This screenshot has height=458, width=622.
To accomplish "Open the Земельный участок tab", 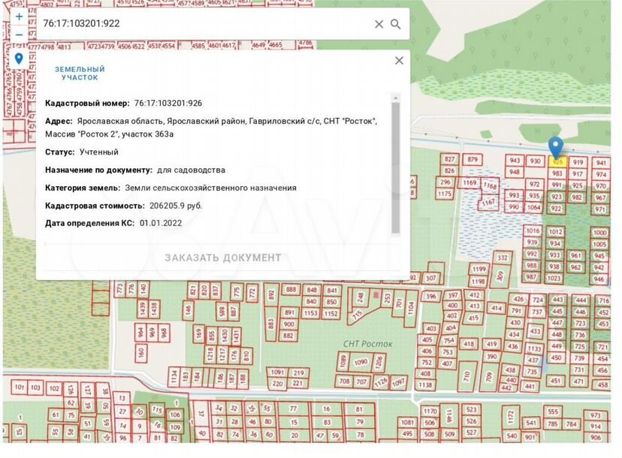I will (x=80, y=73).
